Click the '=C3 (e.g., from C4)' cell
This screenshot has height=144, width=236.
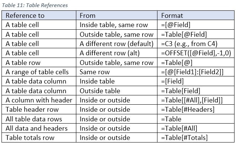pyautogui.click(x=196, y=44)
